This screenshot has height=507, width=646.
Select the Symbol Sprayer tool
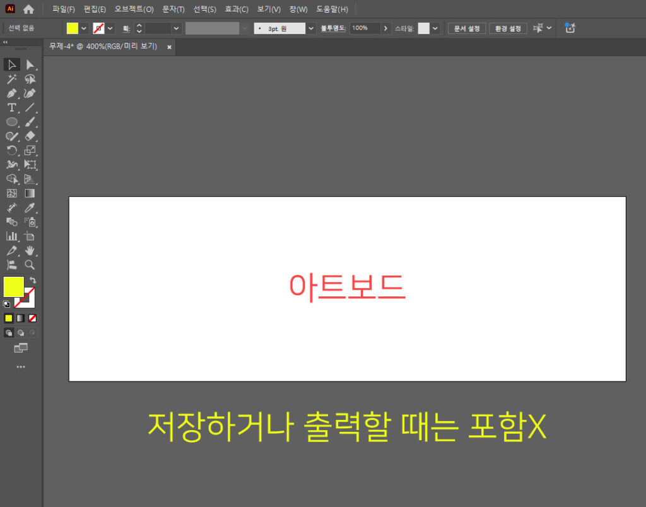pyautogui.click(x=30, y=222)
